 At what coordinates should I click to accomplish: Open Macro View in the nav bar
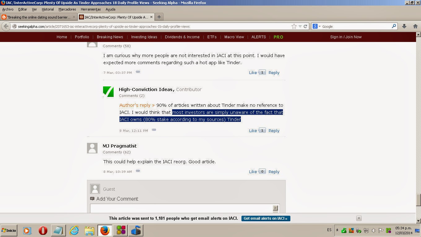click(x=234, y=37)
